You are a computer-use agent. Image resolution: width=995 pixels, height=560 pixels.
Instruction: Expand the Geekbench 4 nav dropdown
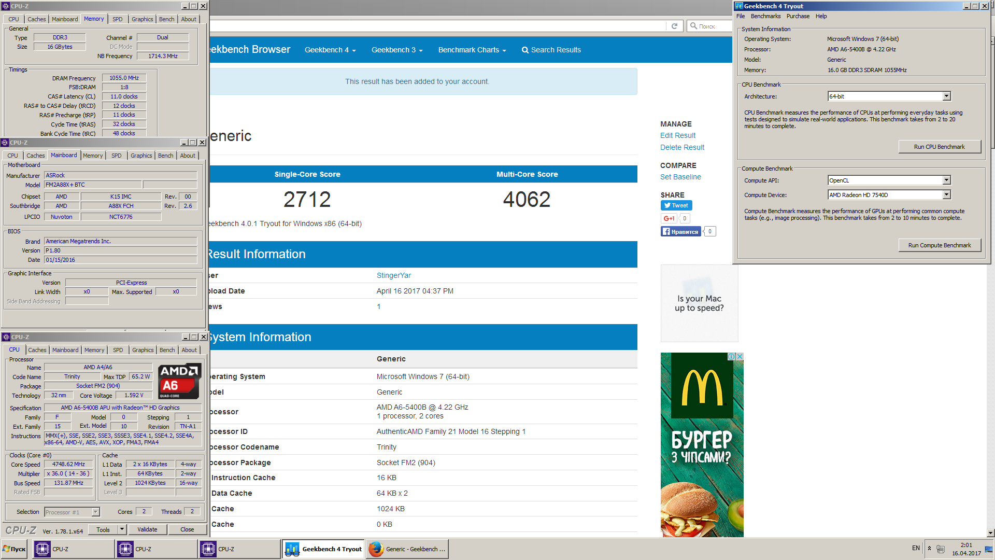(x=330, y=50)
